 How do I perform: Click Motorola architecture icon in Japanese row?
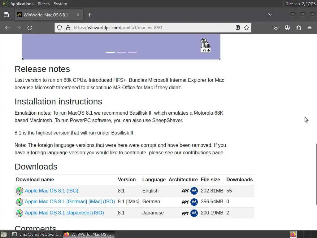[x=194, y=213]
